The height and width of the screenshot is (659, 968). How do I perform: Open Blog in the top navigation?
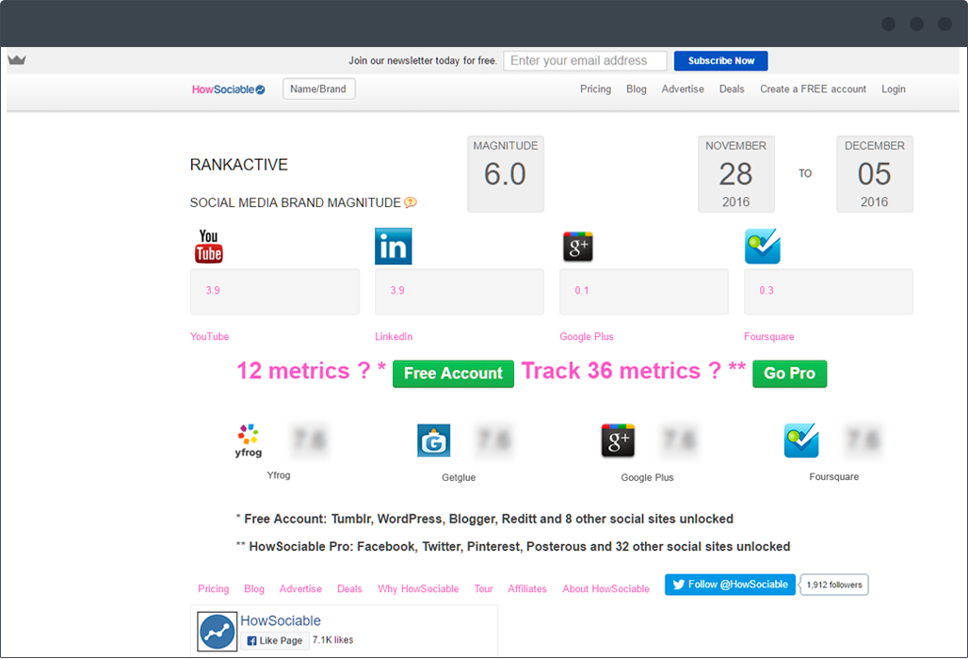click(637, 88)
